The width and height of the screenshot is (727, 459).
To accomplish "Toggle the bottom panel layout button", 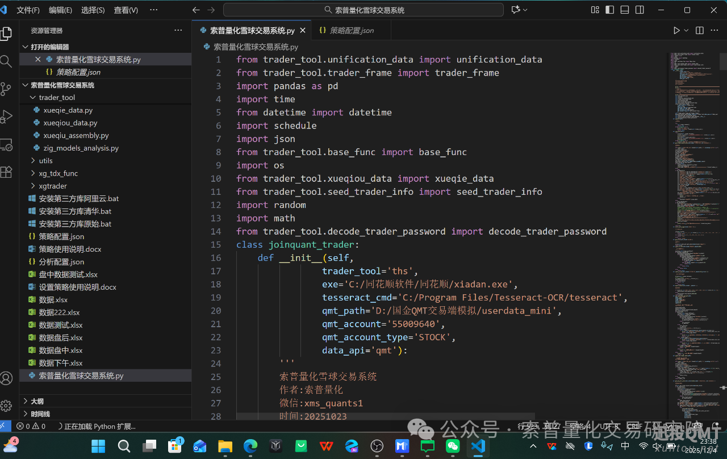I will (625, 10).
